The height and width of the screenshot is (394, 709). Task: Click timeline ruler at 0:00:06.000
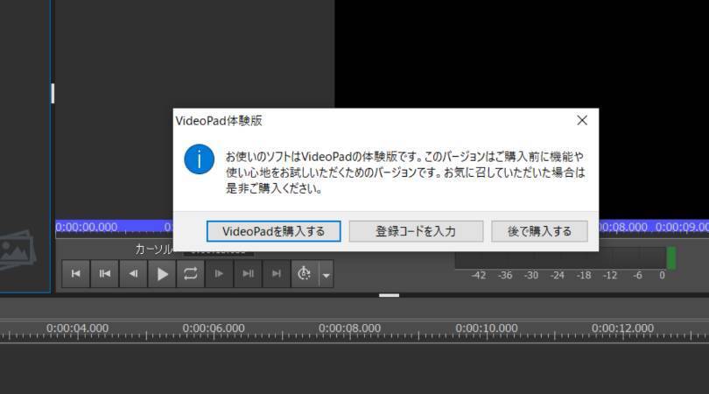coord(214,328)
